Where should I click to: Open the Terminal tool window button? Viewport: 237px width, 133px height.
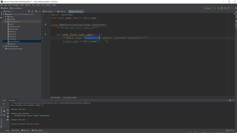pos(25,130)
